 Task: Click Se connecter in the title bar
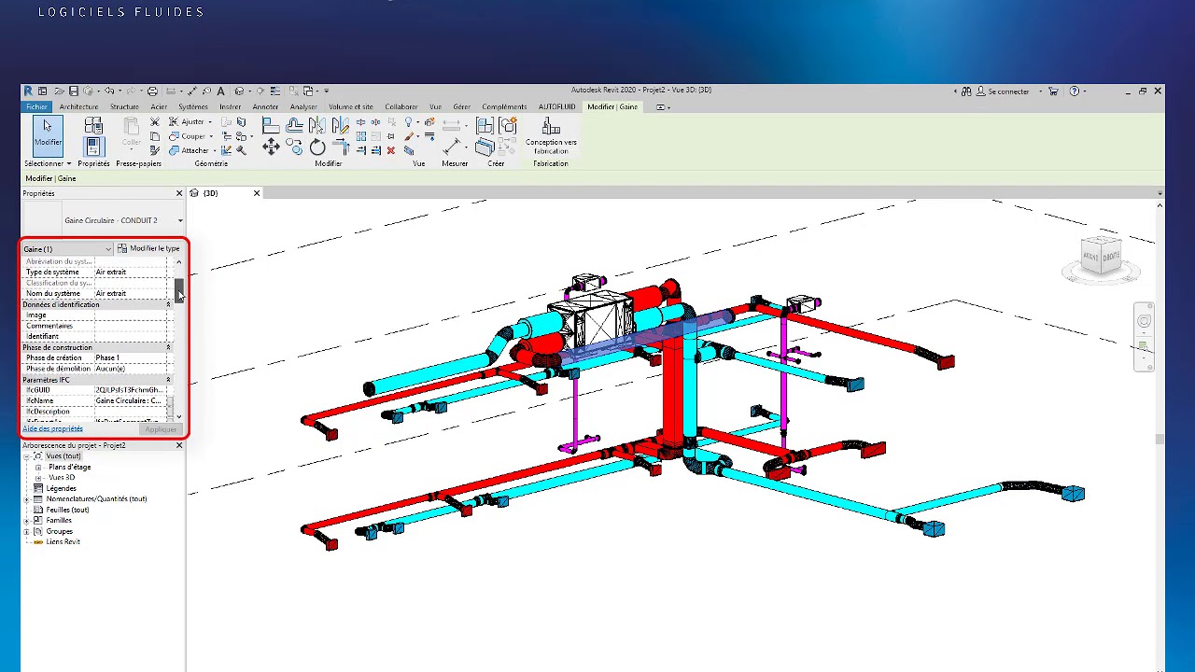tap(1008, 91)
